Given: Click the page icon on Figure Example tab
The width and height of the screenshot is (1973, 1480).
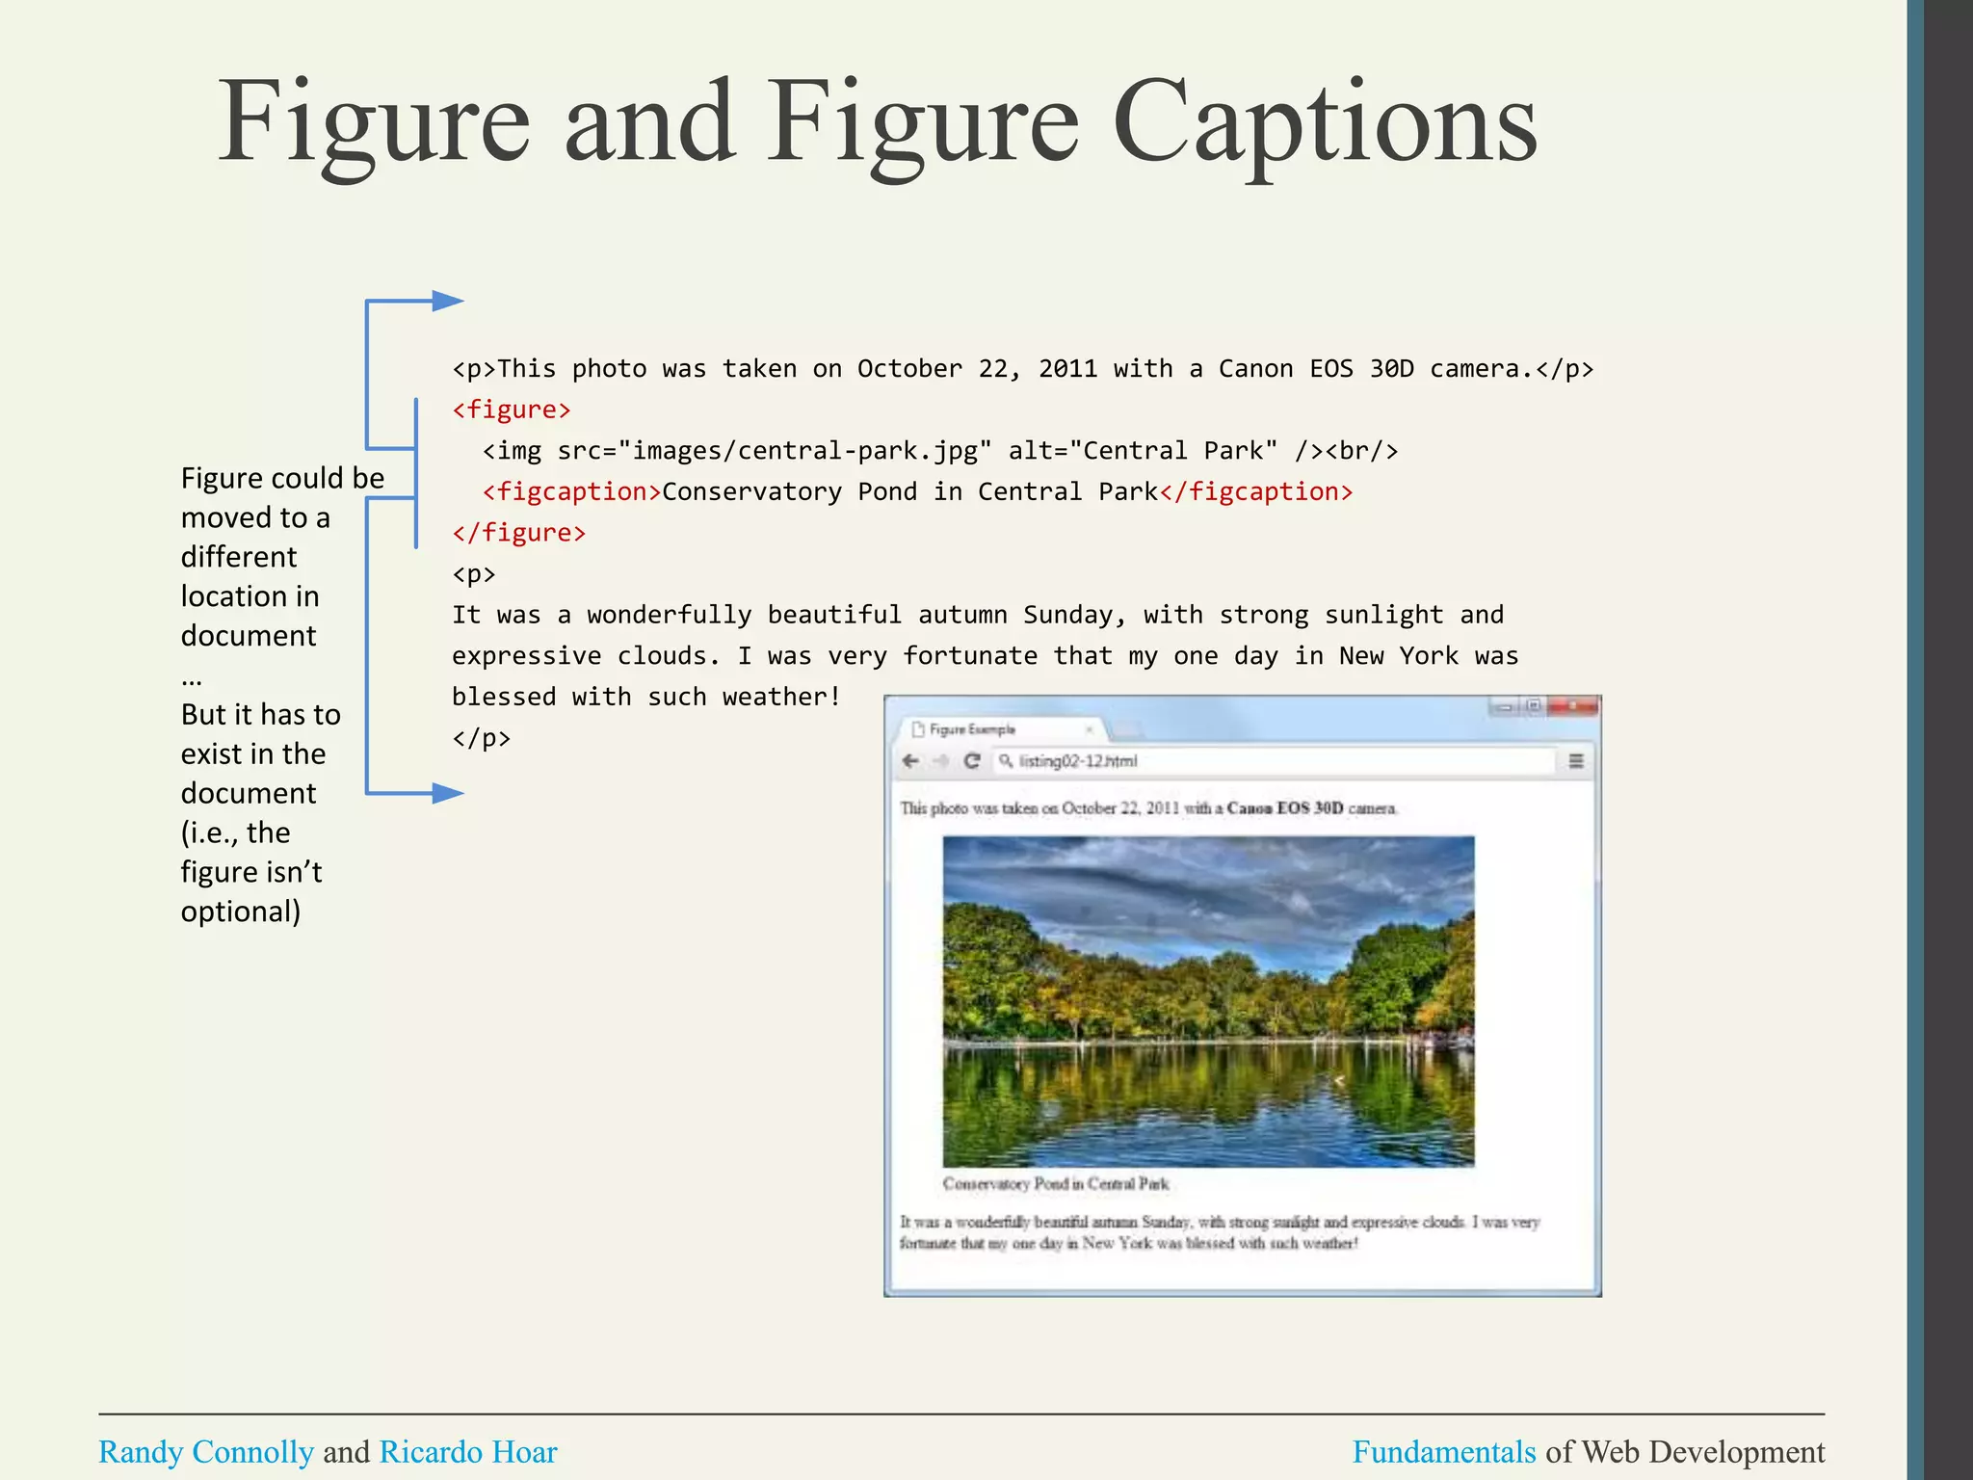Looking at the screenshot, I should pos(918,729).
